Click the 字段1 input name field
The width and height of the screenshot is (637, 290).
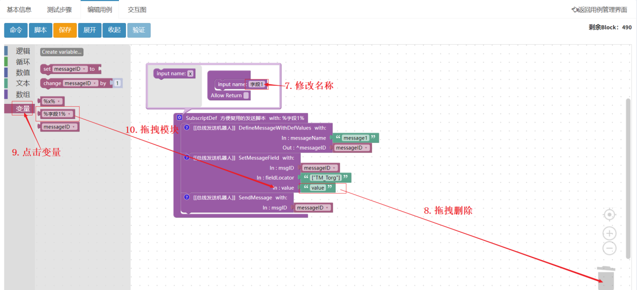coord(257,84)
